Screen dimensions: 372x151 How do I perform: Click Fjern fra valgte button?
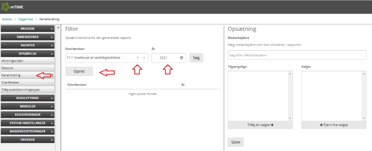point(333,125)
